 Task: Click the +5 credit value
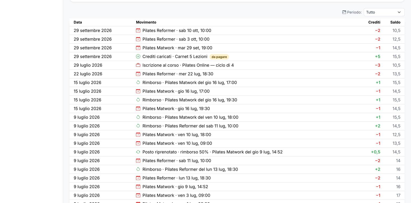click(x=378, y=57)
